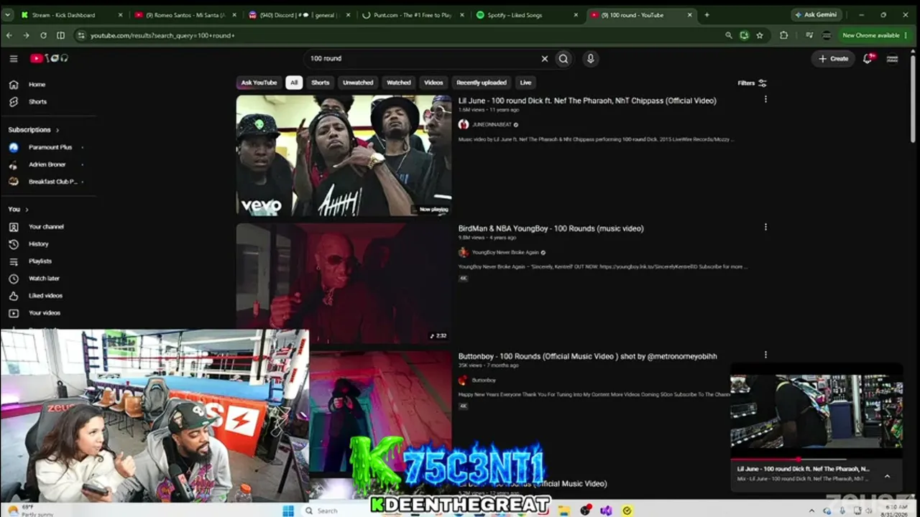
Task: Select the Videos filter chip
Action: coord(433,83)
